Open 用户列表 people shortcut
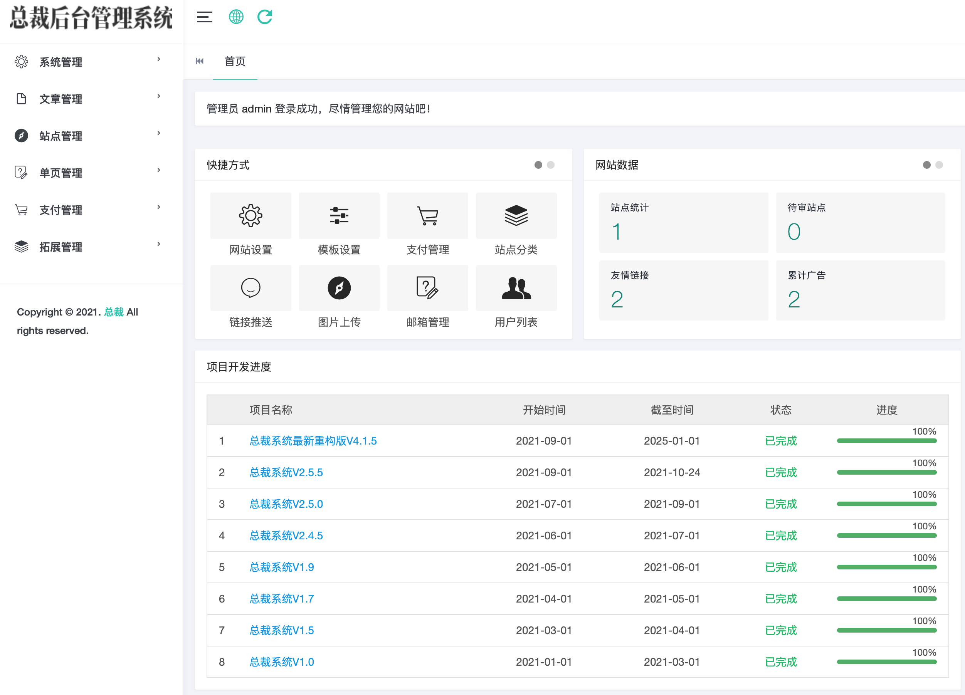Screen dimensions: 965x695 (x=516, y=288)
